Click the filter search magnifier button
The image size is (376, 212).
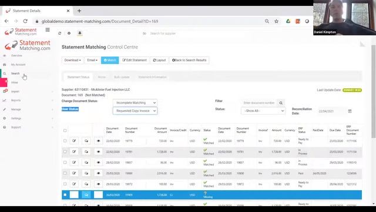pos(281,103)
